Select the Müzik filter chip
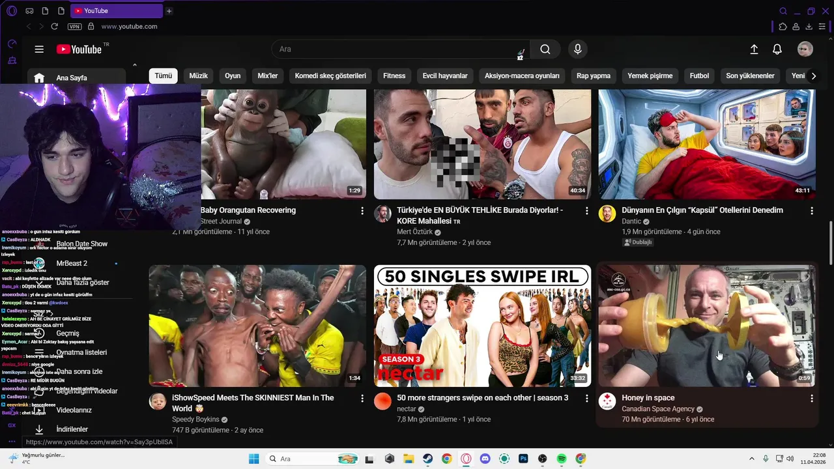Screen dimensions: 834x469 199,76
